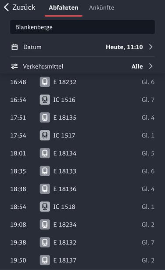Viewport: 165px width, 270px height.
Task: Tap the back arrow icon next to Zurück
Action: pos(6,7)
